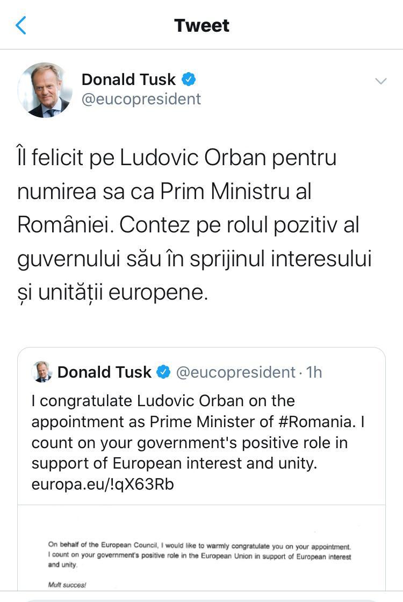Tap the blank top margin of the letter preview
The width and height of the screenshot is (403, 602).
pyautogui.click(x=201, y=521)
